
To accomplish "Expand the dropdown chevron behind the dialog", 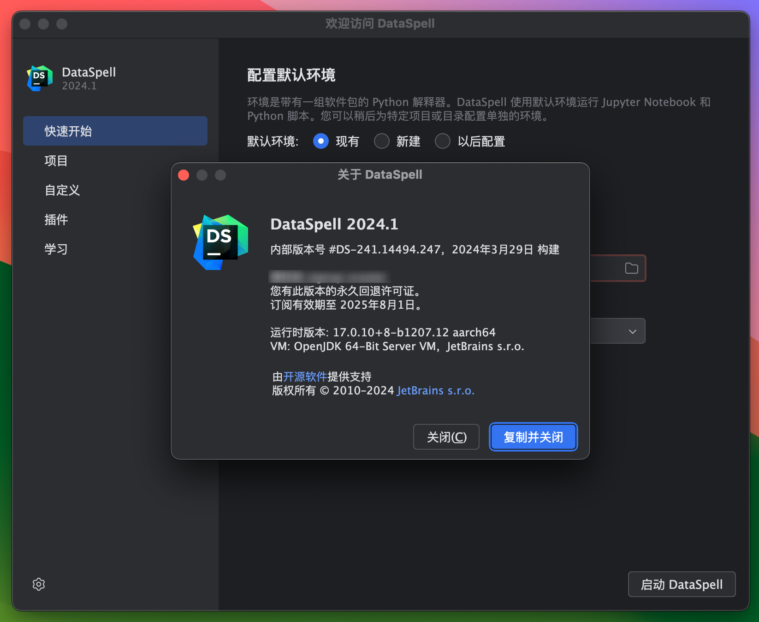I will [x=633, y=331].
